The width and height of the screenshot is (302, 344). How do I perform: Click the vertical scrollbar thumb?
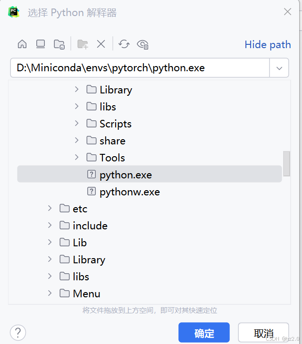tap(286, 163)
